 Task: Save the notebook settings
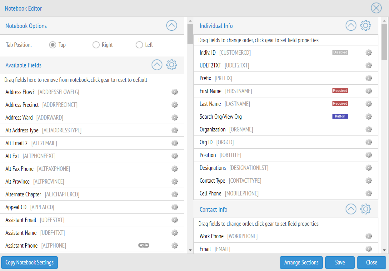[x=340, y=263]
